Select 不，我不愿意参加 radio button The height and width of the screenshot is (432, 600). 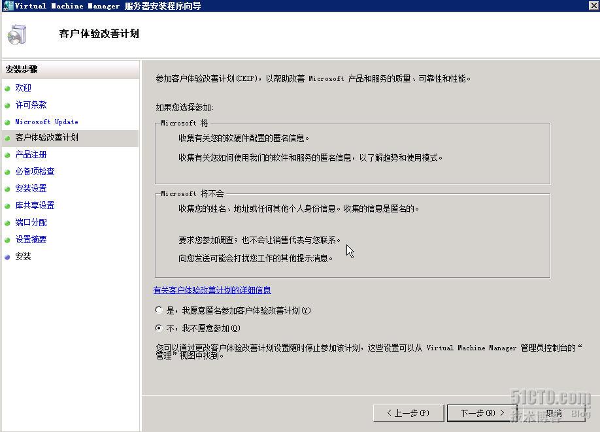point(159,328)
